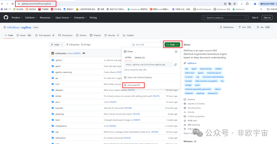The height and width of the screenshot is (144, 277).
Task: Click Sign in link
Action: [255, 17]
